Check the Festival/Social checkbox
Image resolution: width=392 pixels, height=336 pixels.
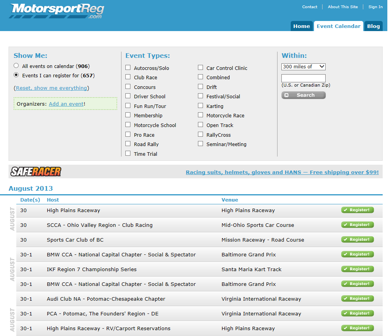[x=201, y=96]
